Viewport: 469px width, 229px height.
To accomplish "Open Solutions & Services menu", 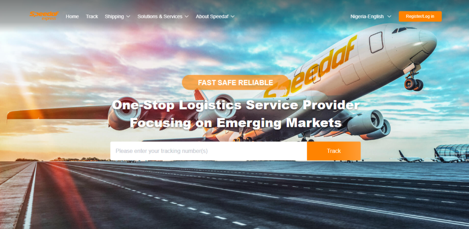I will (160, 16).
